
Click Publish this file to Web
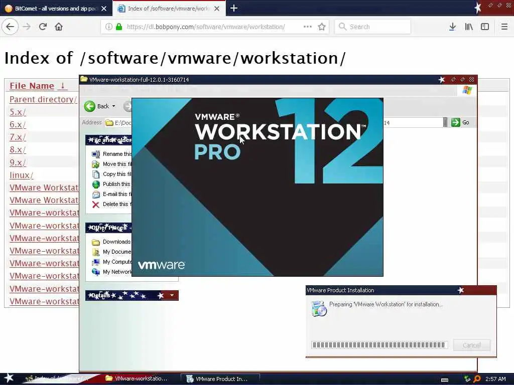[111, 184]
